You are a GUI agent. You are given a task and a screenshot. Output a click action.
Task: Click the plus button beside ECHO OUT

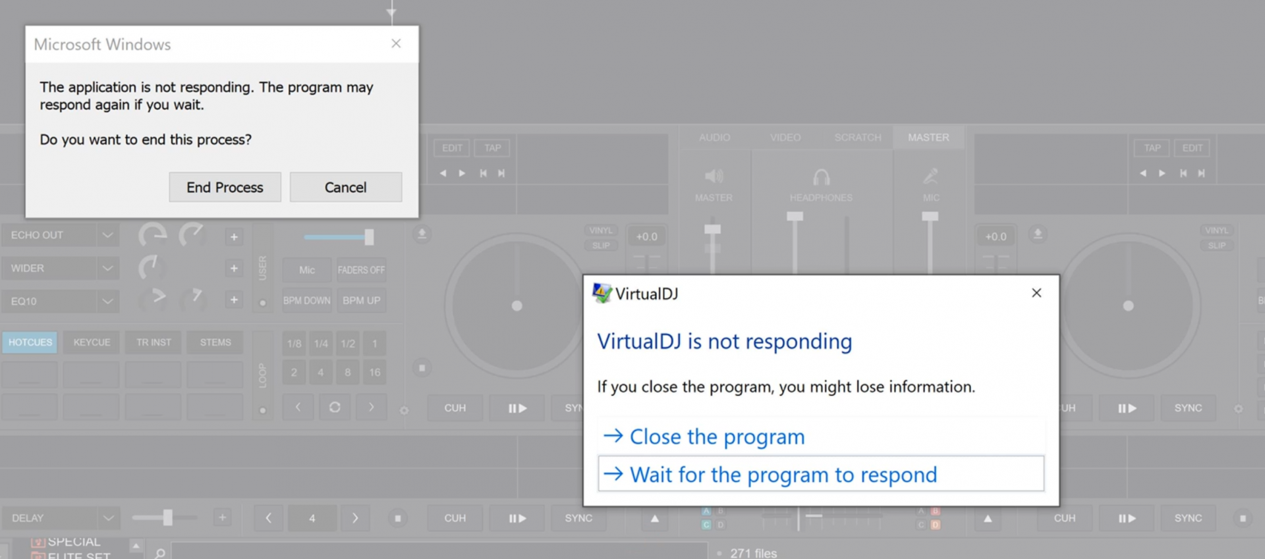coord(234,237)
